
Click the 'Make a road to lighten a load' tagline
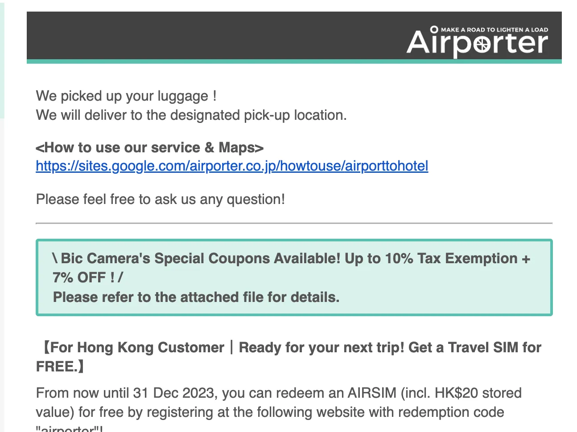[x=495, y=29]
